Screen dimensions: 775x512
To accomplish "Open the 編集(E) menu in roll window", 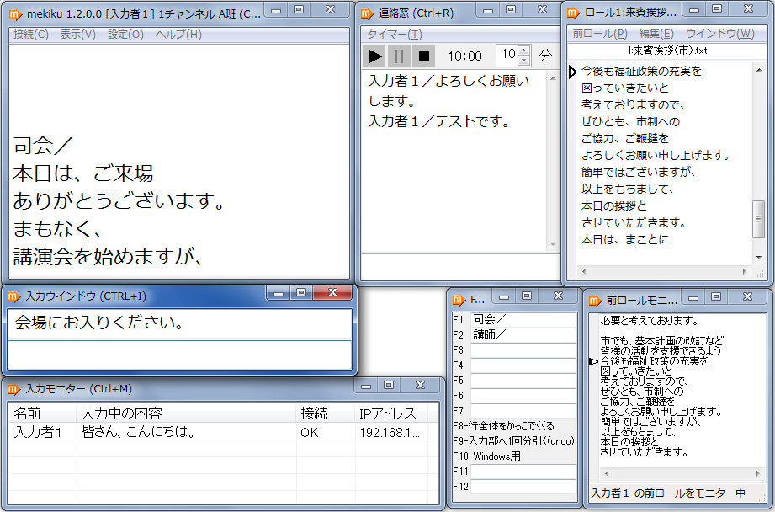I will pos(656,34).
